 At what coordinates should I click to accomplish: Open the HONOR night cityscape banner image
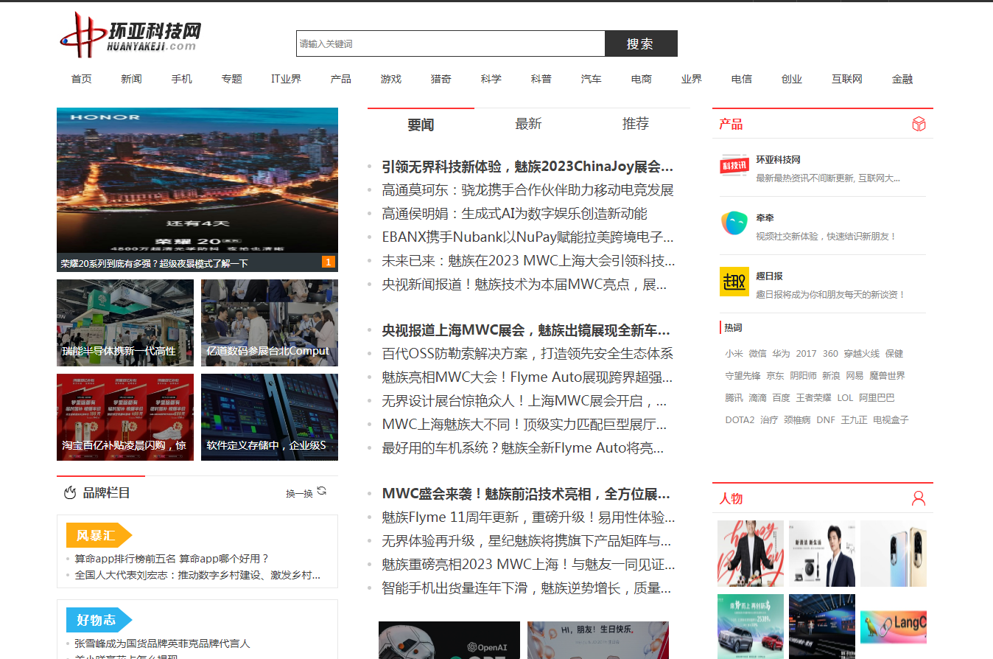[197, 181]
